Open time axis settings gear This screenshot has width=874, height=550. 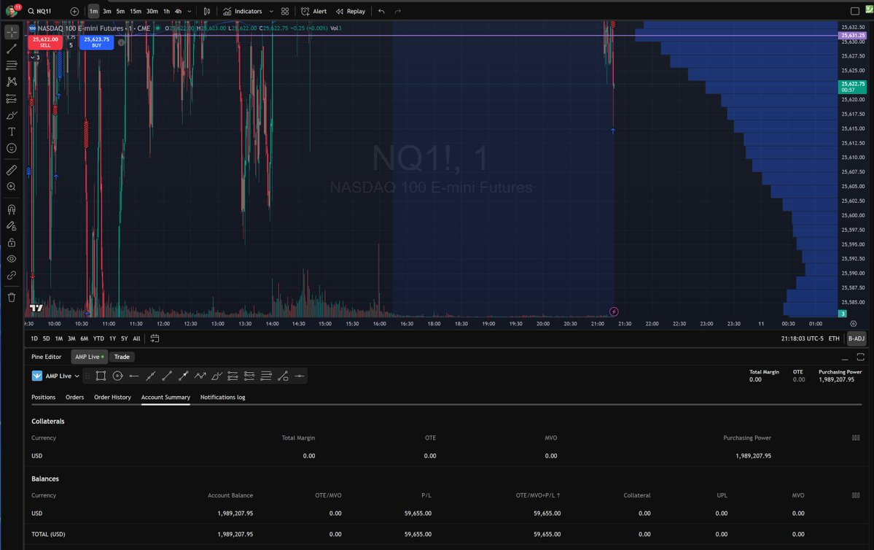pyautogui.click(x=853, y=324)
